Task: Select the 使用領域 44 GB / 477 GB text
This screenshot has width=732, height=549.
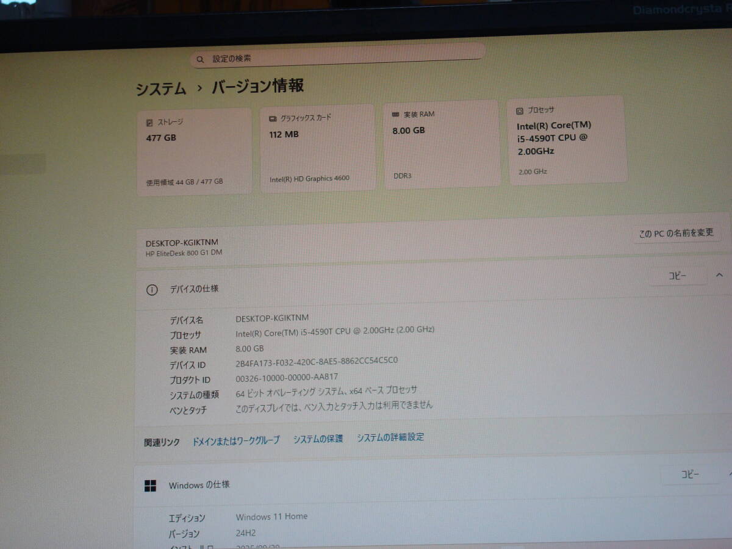Action: [x=184, y=182]
